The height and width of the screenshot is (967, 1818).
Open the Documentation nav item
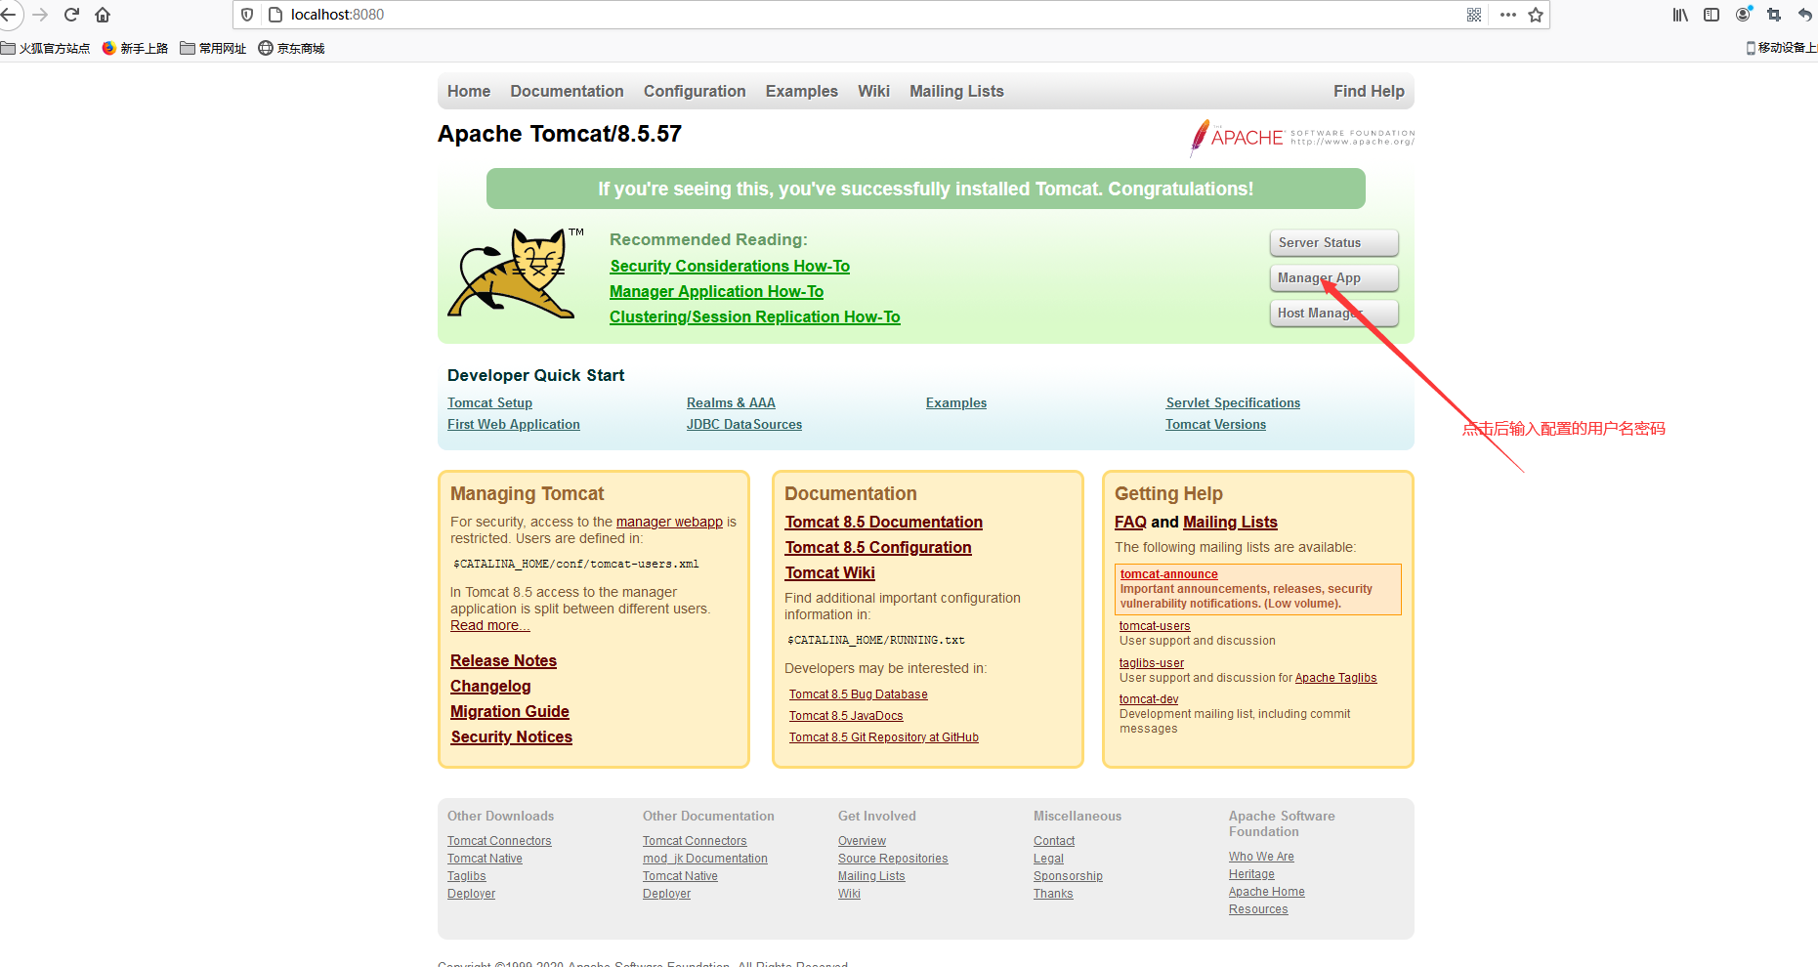click(567, 91)
